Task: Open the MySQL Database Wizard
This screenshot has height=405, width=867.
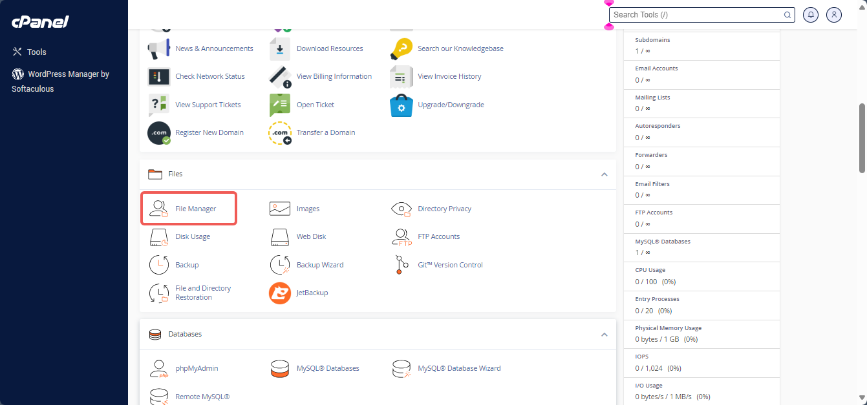Action: pyautogui.click(x=460, y=368)
